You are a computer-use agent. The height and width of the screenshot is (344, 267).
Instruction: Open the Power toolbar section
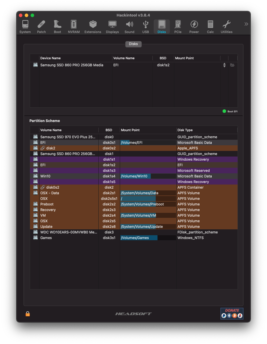coord(194,27)
